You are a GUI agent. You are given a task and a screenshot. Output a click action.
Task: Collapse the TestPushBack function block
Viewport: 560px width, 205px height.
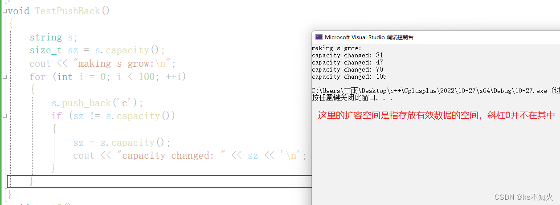coord(4,11)
